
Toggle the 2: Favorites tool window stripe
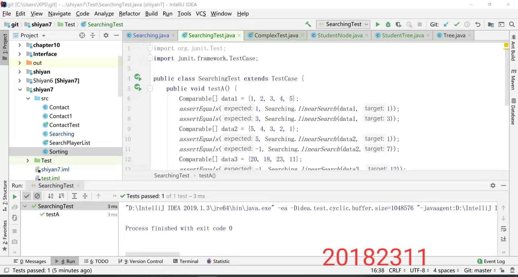click(x=5, y=235)
